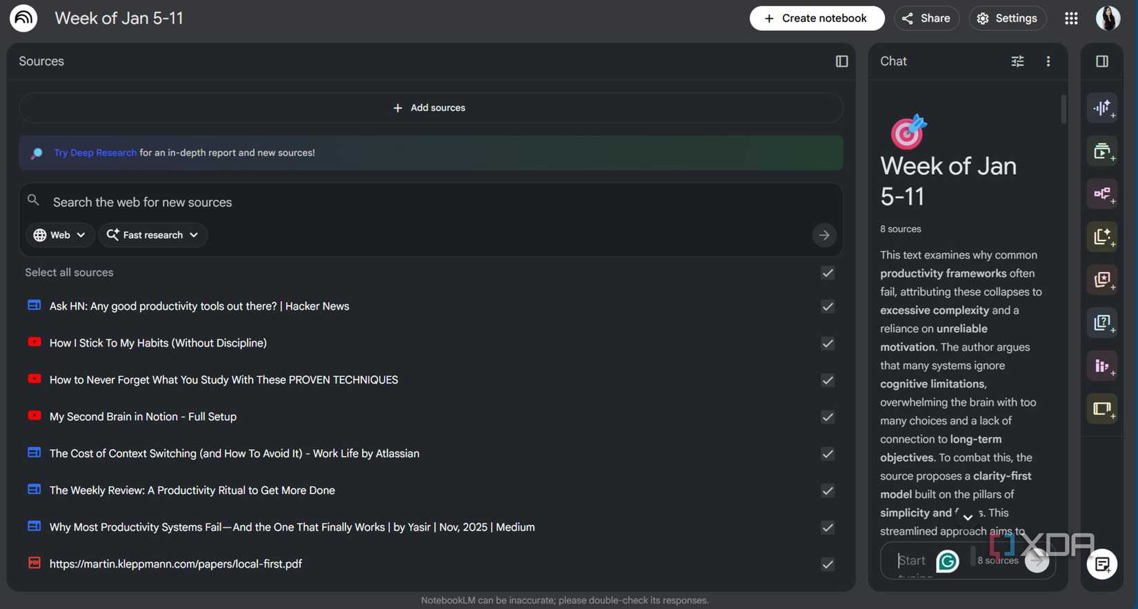
Task: Open the Google apps grid
Action: 1071,19
